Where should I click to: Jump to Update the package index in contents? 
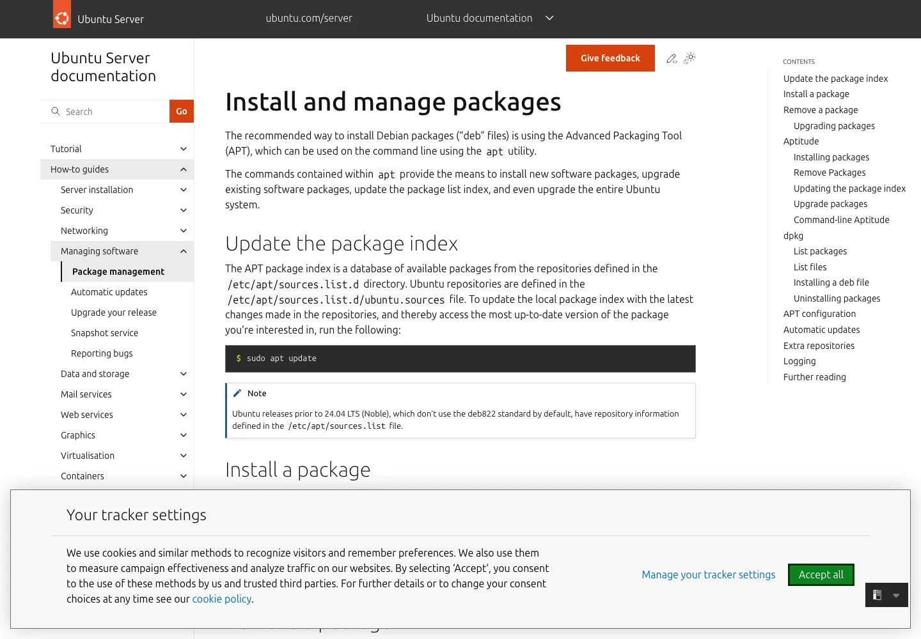click(836, 79)
